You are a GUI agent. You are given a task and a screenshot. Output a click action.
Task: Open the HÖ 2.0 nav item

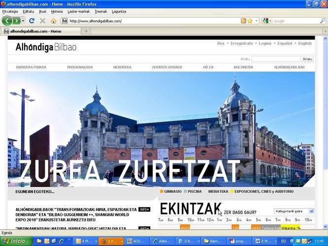(x=208, y=67)
